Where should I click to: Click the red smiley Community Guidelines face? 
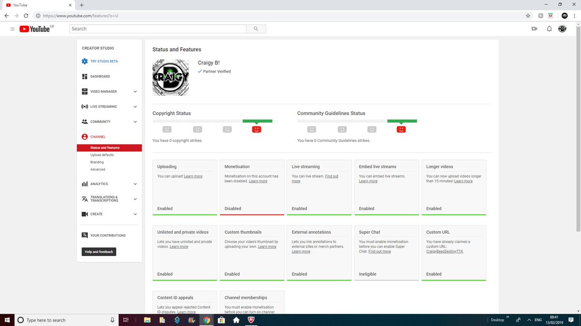[x=401, y=129]
